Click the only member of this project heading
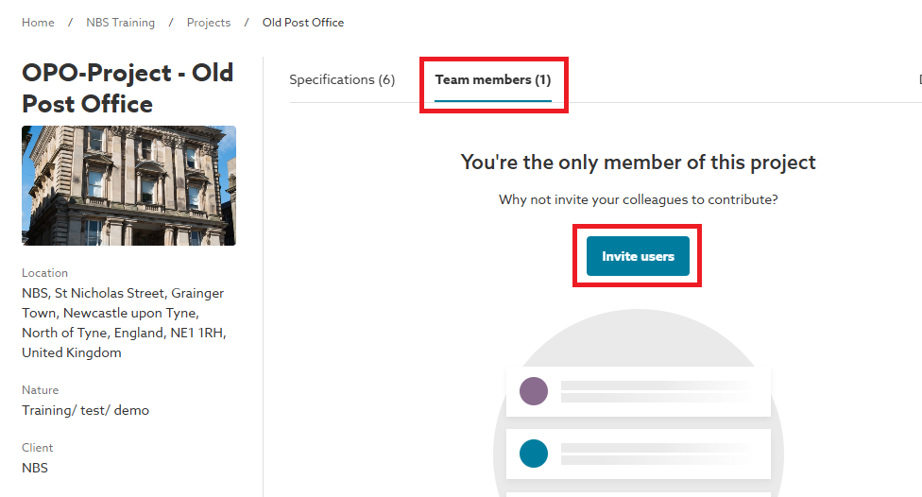Image resolution: width=922 pixels, height=497 pixels. (x=638, y=162)
